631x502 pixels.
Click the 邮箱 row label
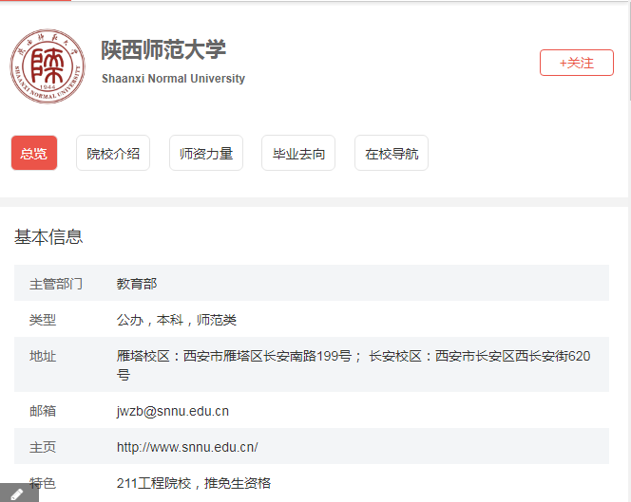(43, 411)
